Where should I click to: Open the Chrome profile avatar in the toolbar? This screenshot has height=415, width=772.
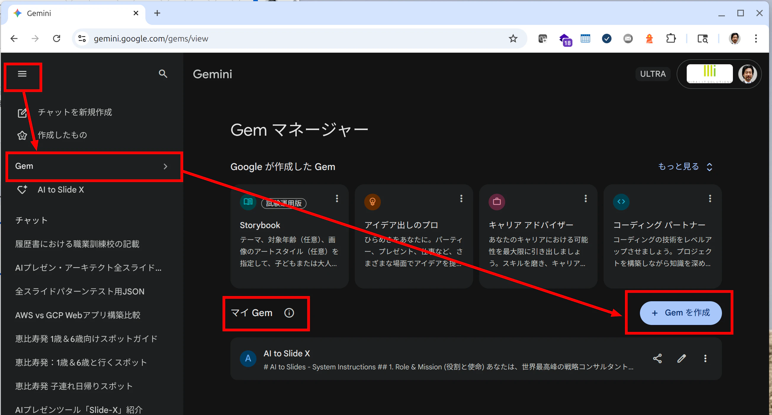click(734, 39)
